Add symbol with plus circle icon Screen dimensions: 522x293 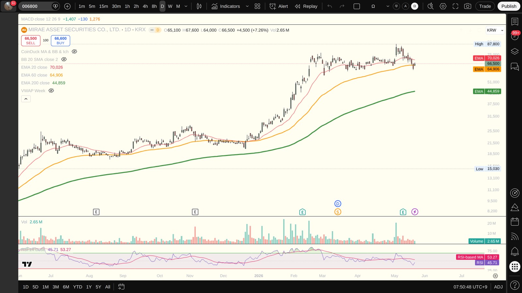coord(67,6)
